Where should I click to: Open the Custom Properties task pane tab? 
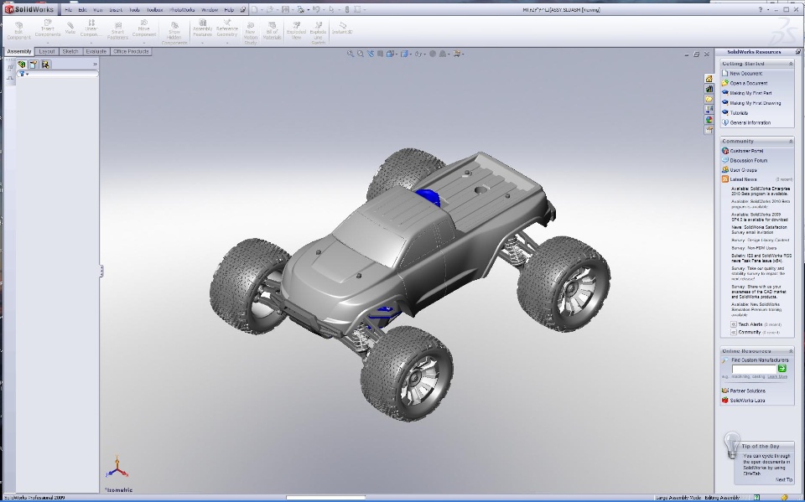pyautogui.click(x=709, y=130)
